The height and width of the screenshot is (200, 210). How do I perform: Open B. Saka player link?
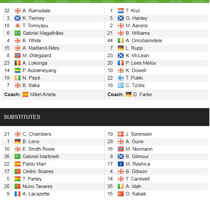pos(31,85)
